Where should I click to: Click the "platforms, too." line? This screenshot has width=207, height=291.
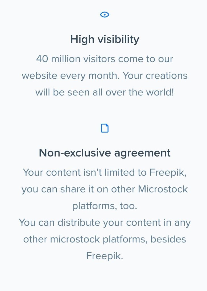click(x=104, y=206)
